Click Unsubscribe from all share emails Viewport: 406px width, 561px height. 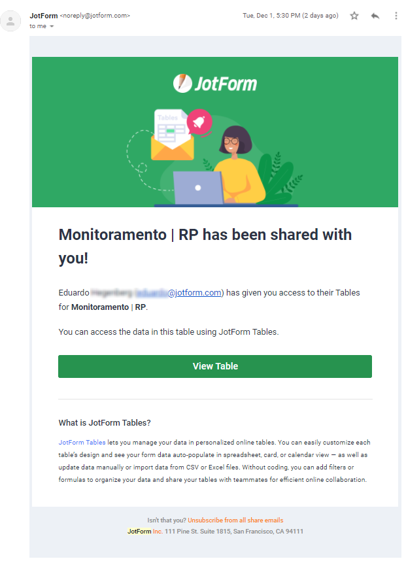pyautogui.click(x=235, y=520)
